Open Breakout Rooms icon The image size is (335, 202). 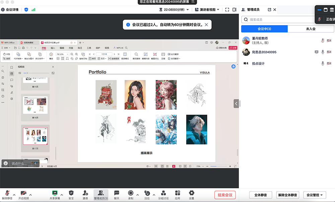163,193
